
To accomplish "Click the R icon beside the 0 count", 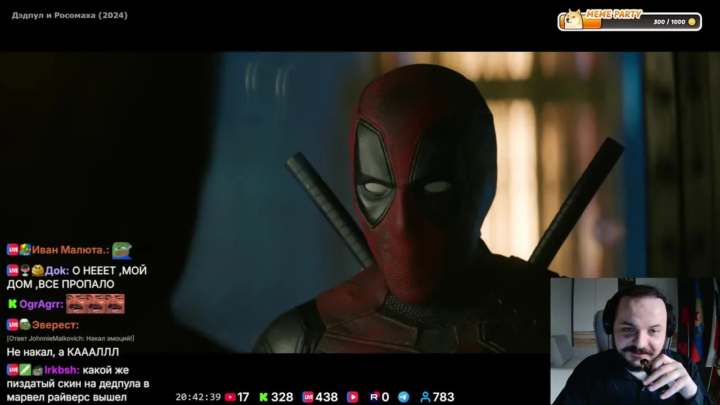I will [374, 397].
